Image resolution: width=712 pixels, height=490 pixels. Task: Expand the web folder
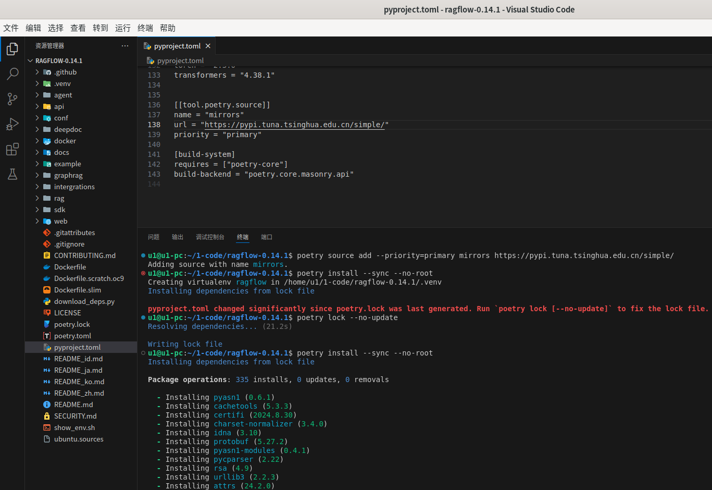37,221
